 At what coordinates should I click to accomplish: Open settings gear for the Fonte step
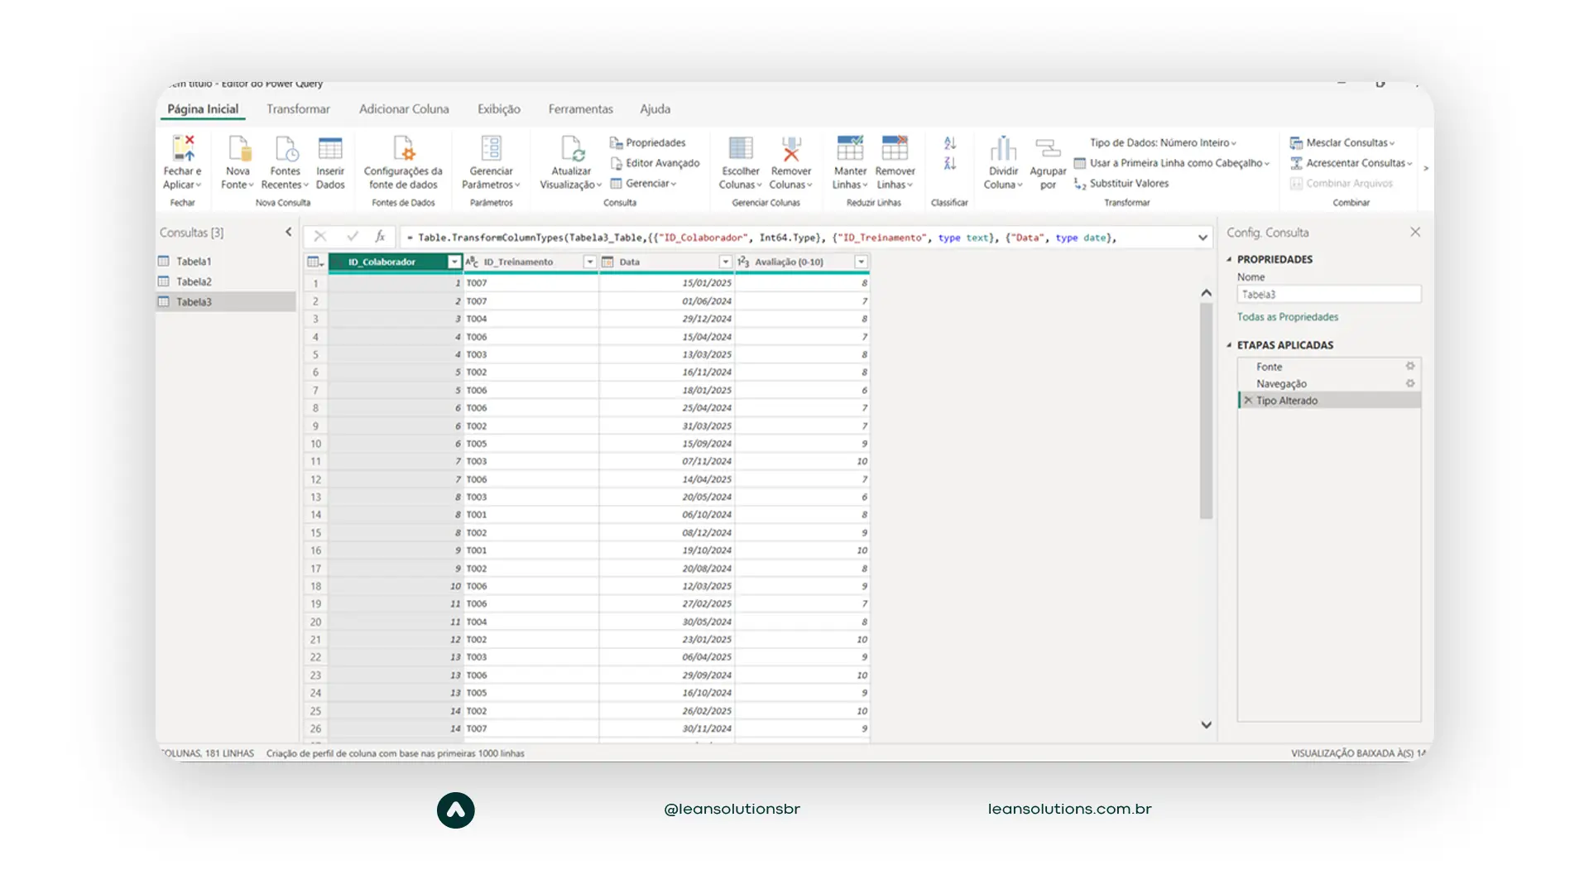[x=1410, y=366]
